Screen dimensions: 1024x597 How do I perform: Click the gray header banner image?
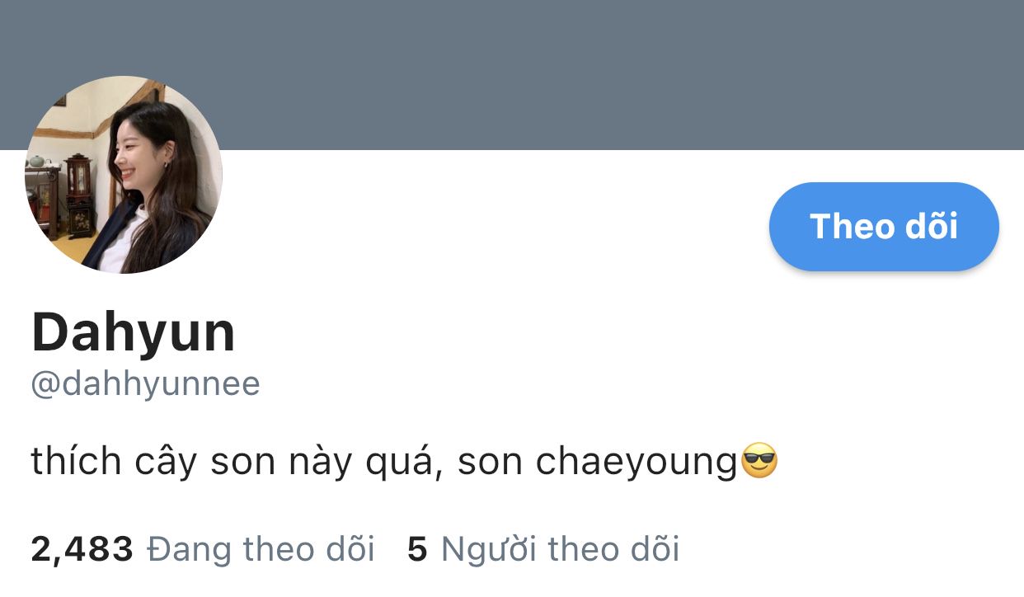(512, 74)
